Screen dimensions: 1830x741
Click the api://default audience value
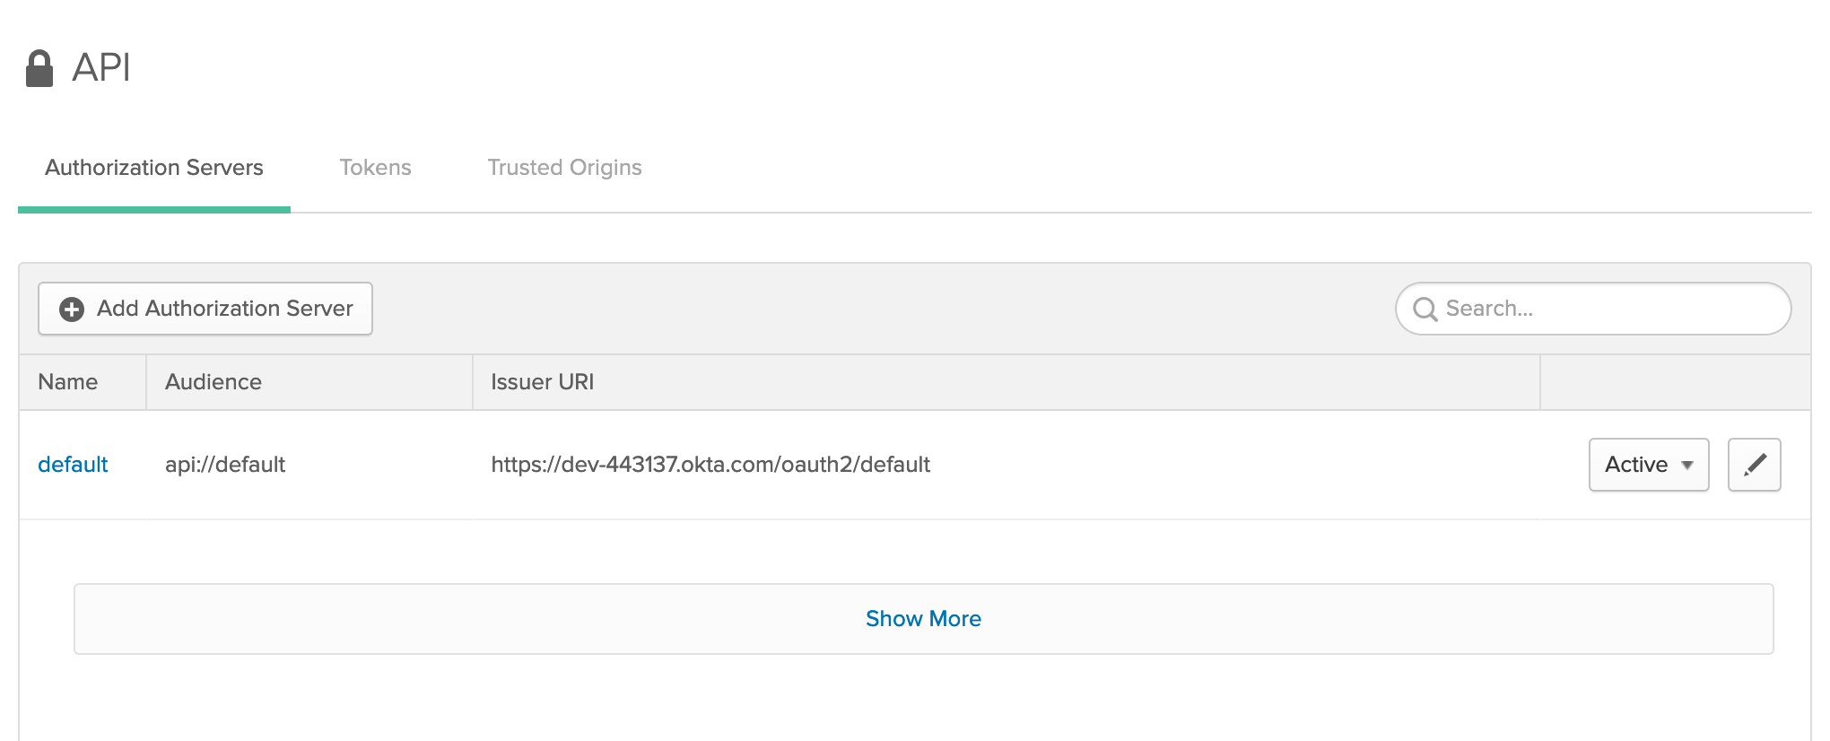click(225, 465)
